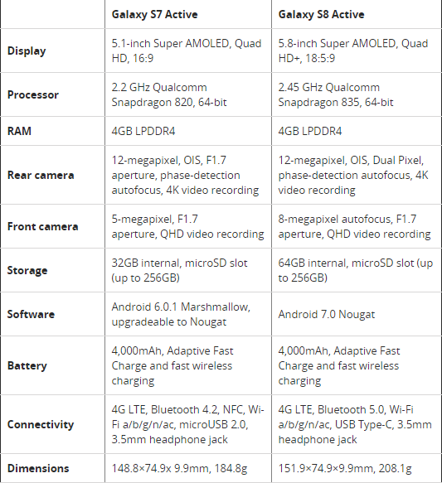The image size is (442, 483).
Task: Click the Storage row label
Action: click(x=27, y=270)
